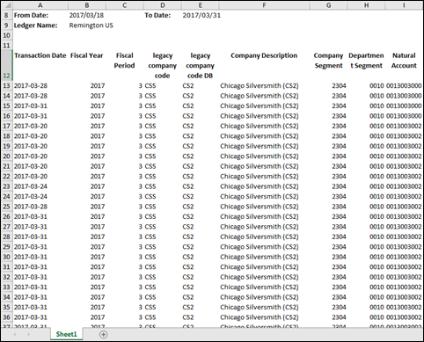Select the 'To Date:' label cell

click(x=163, y=15)
